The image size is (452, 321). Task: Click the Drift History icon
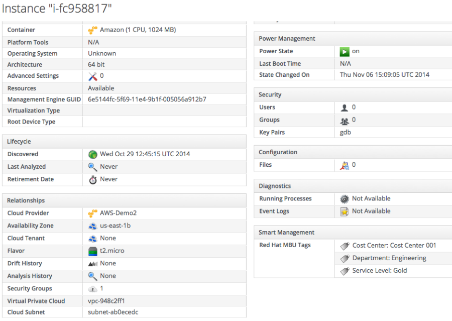92,264
